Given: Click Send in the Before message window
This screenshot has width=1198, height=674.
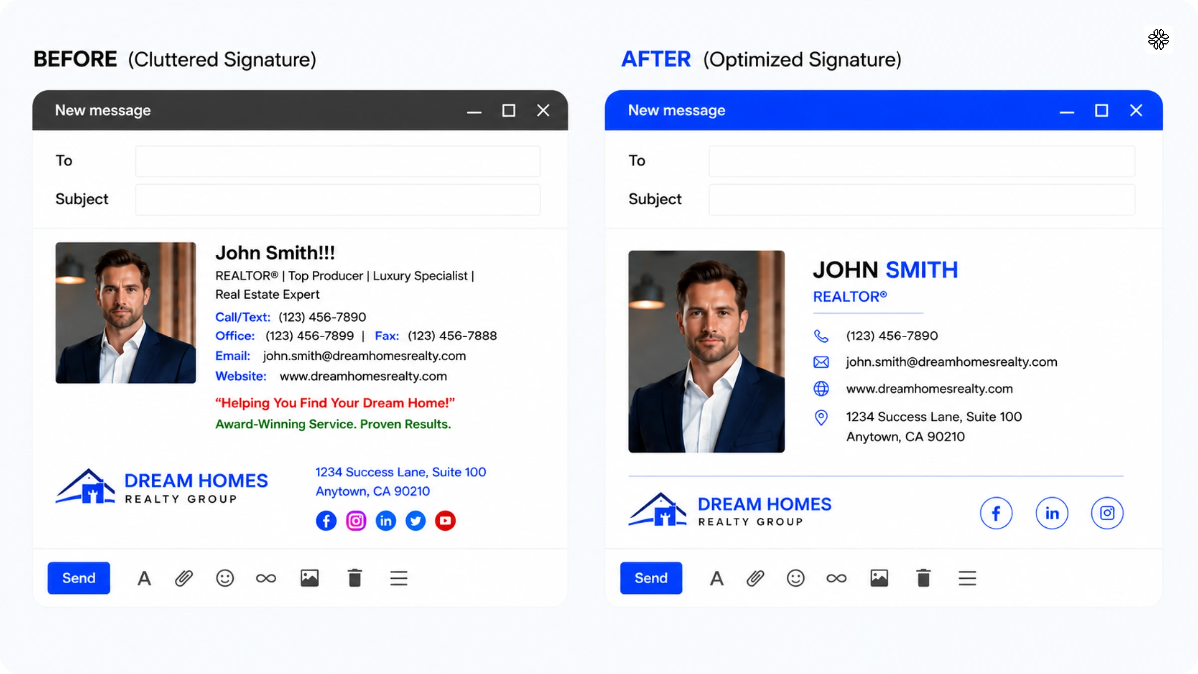Looking at the screenshot, I should pyautogui.click(x=79, y=578).
